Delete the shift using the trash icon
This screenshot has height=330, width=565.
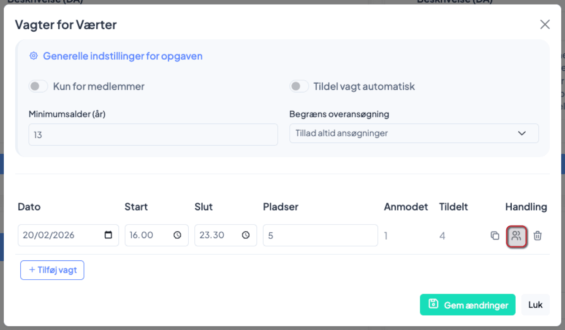click(x=538, y=236)
